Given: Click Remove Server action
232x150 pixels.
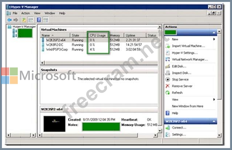Looking at the screenshot, I should click(x=182, y=86).
